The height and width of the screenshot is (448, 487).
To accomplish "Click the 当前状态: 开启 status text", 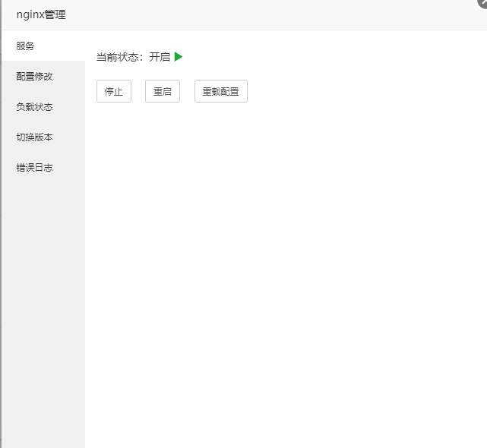I will (x=133, y=57).
